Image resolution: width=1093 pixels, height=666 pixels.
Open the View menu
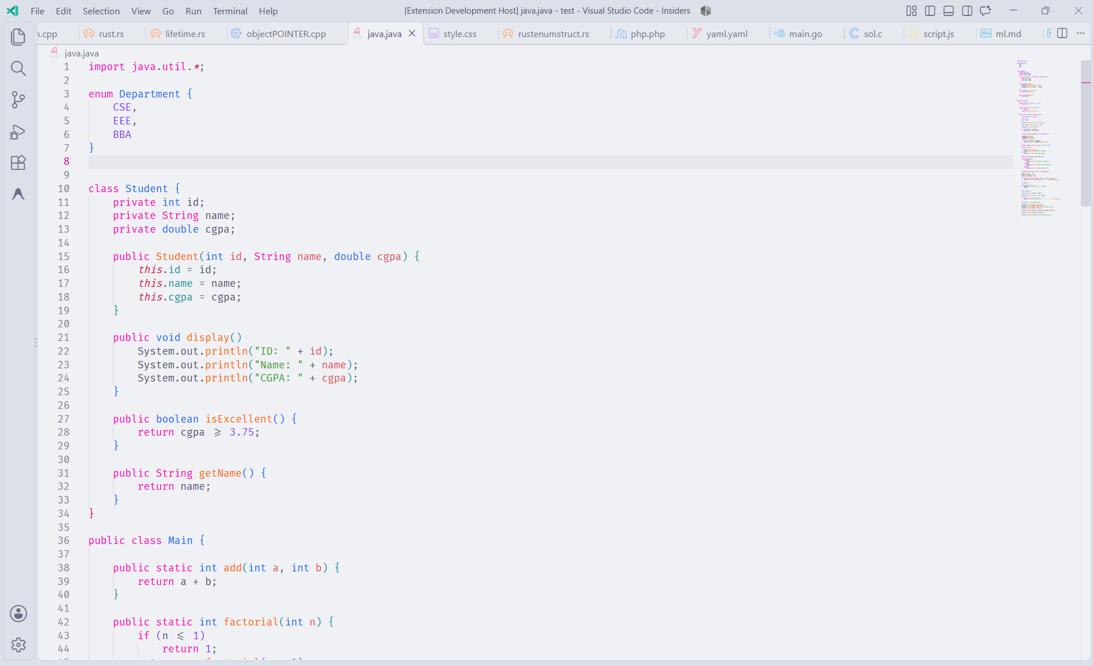(141, 11)
